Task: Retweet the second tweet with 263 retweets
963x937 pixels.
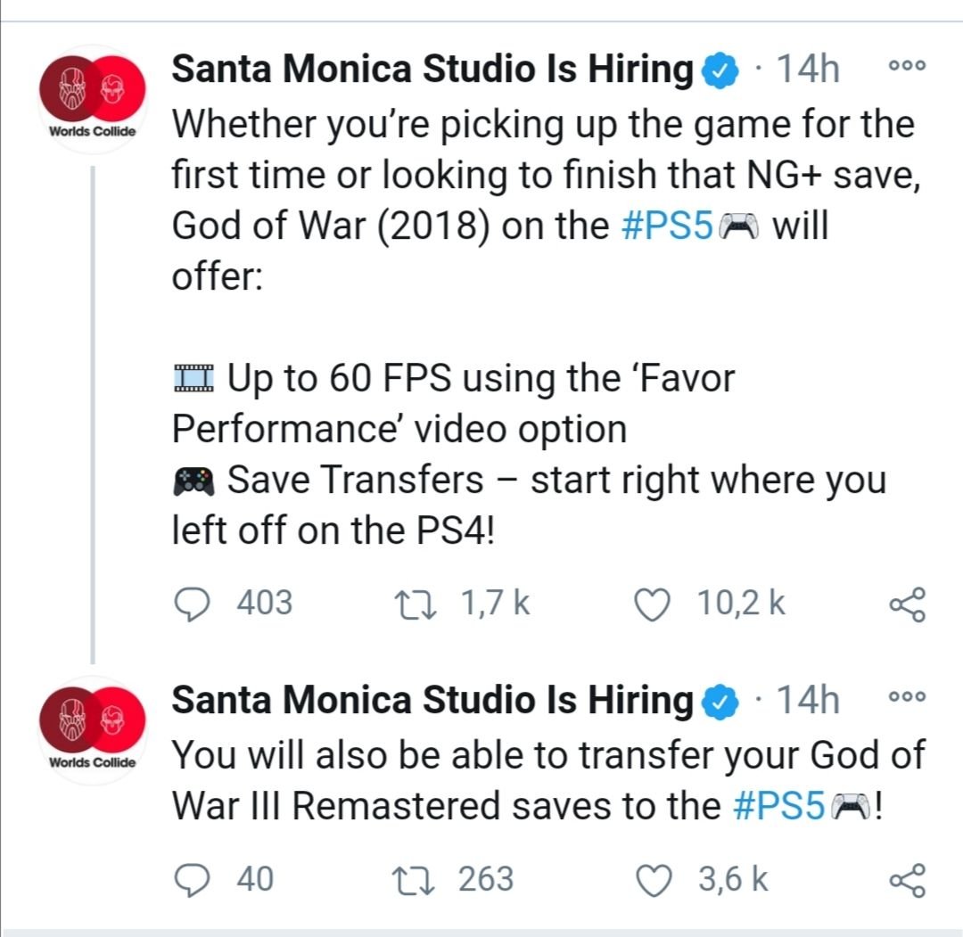Action: pyautogui.click(x=414, y=879)
